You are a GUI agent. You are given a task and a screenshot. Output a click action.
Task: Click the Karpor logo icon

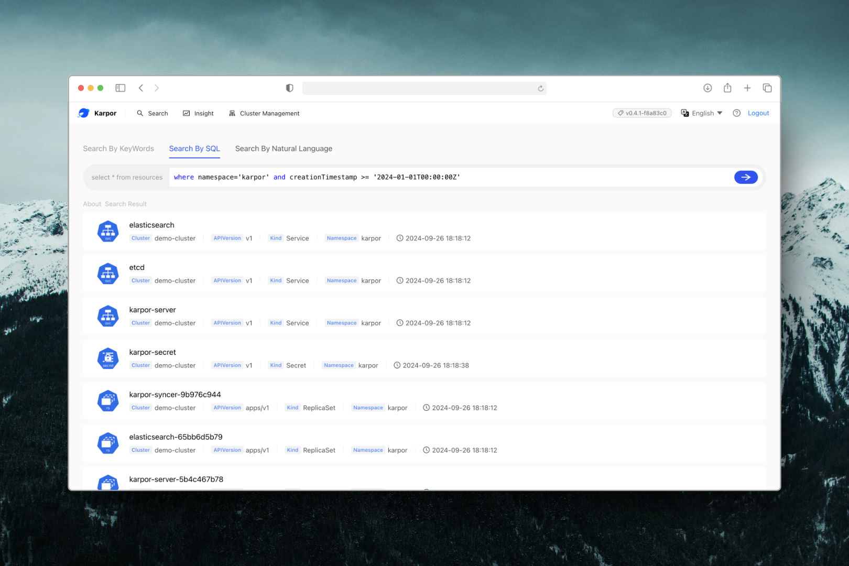84,113
